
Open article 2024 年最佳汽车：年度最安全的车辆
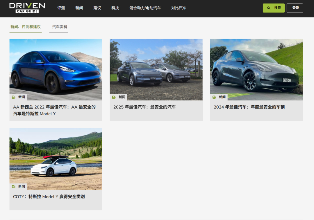click(x=249, y=107)
